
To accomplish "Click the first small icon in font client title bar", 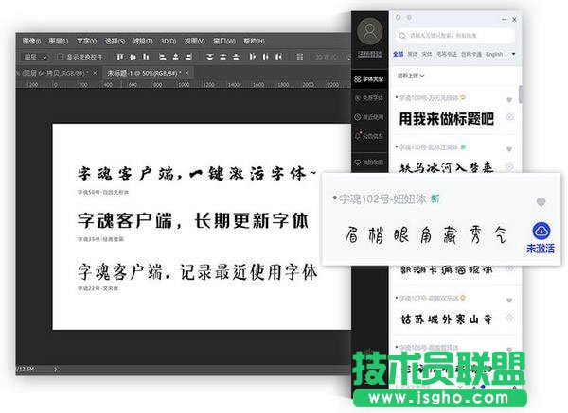I will pyautogui.click(x=399, y=17).
